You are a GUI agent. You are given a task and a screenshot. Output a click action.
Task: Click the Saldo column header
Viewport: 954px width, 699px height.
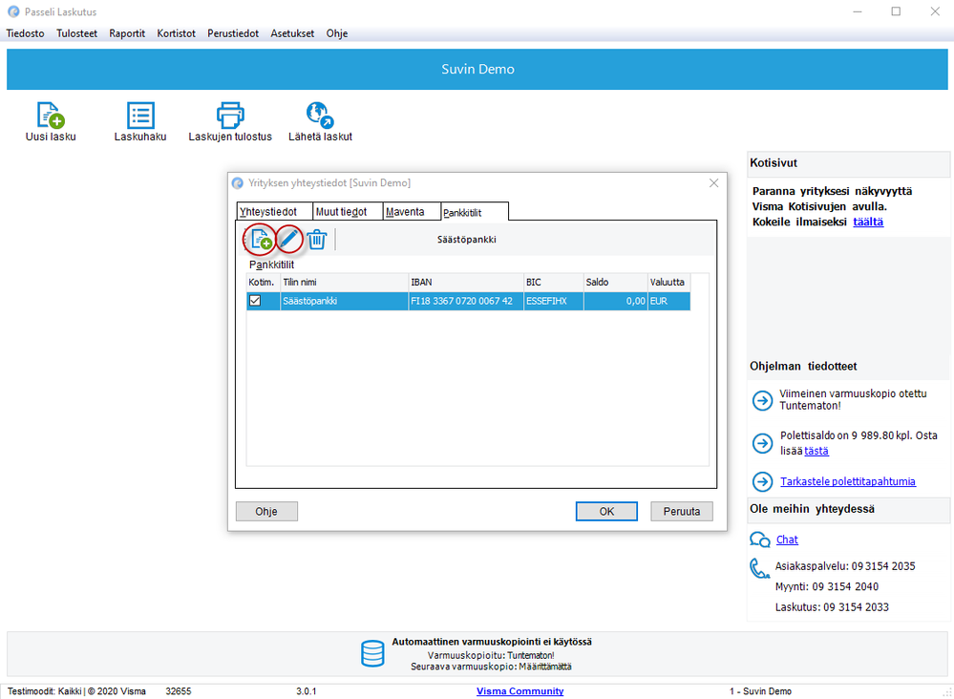tap(615, 283)
